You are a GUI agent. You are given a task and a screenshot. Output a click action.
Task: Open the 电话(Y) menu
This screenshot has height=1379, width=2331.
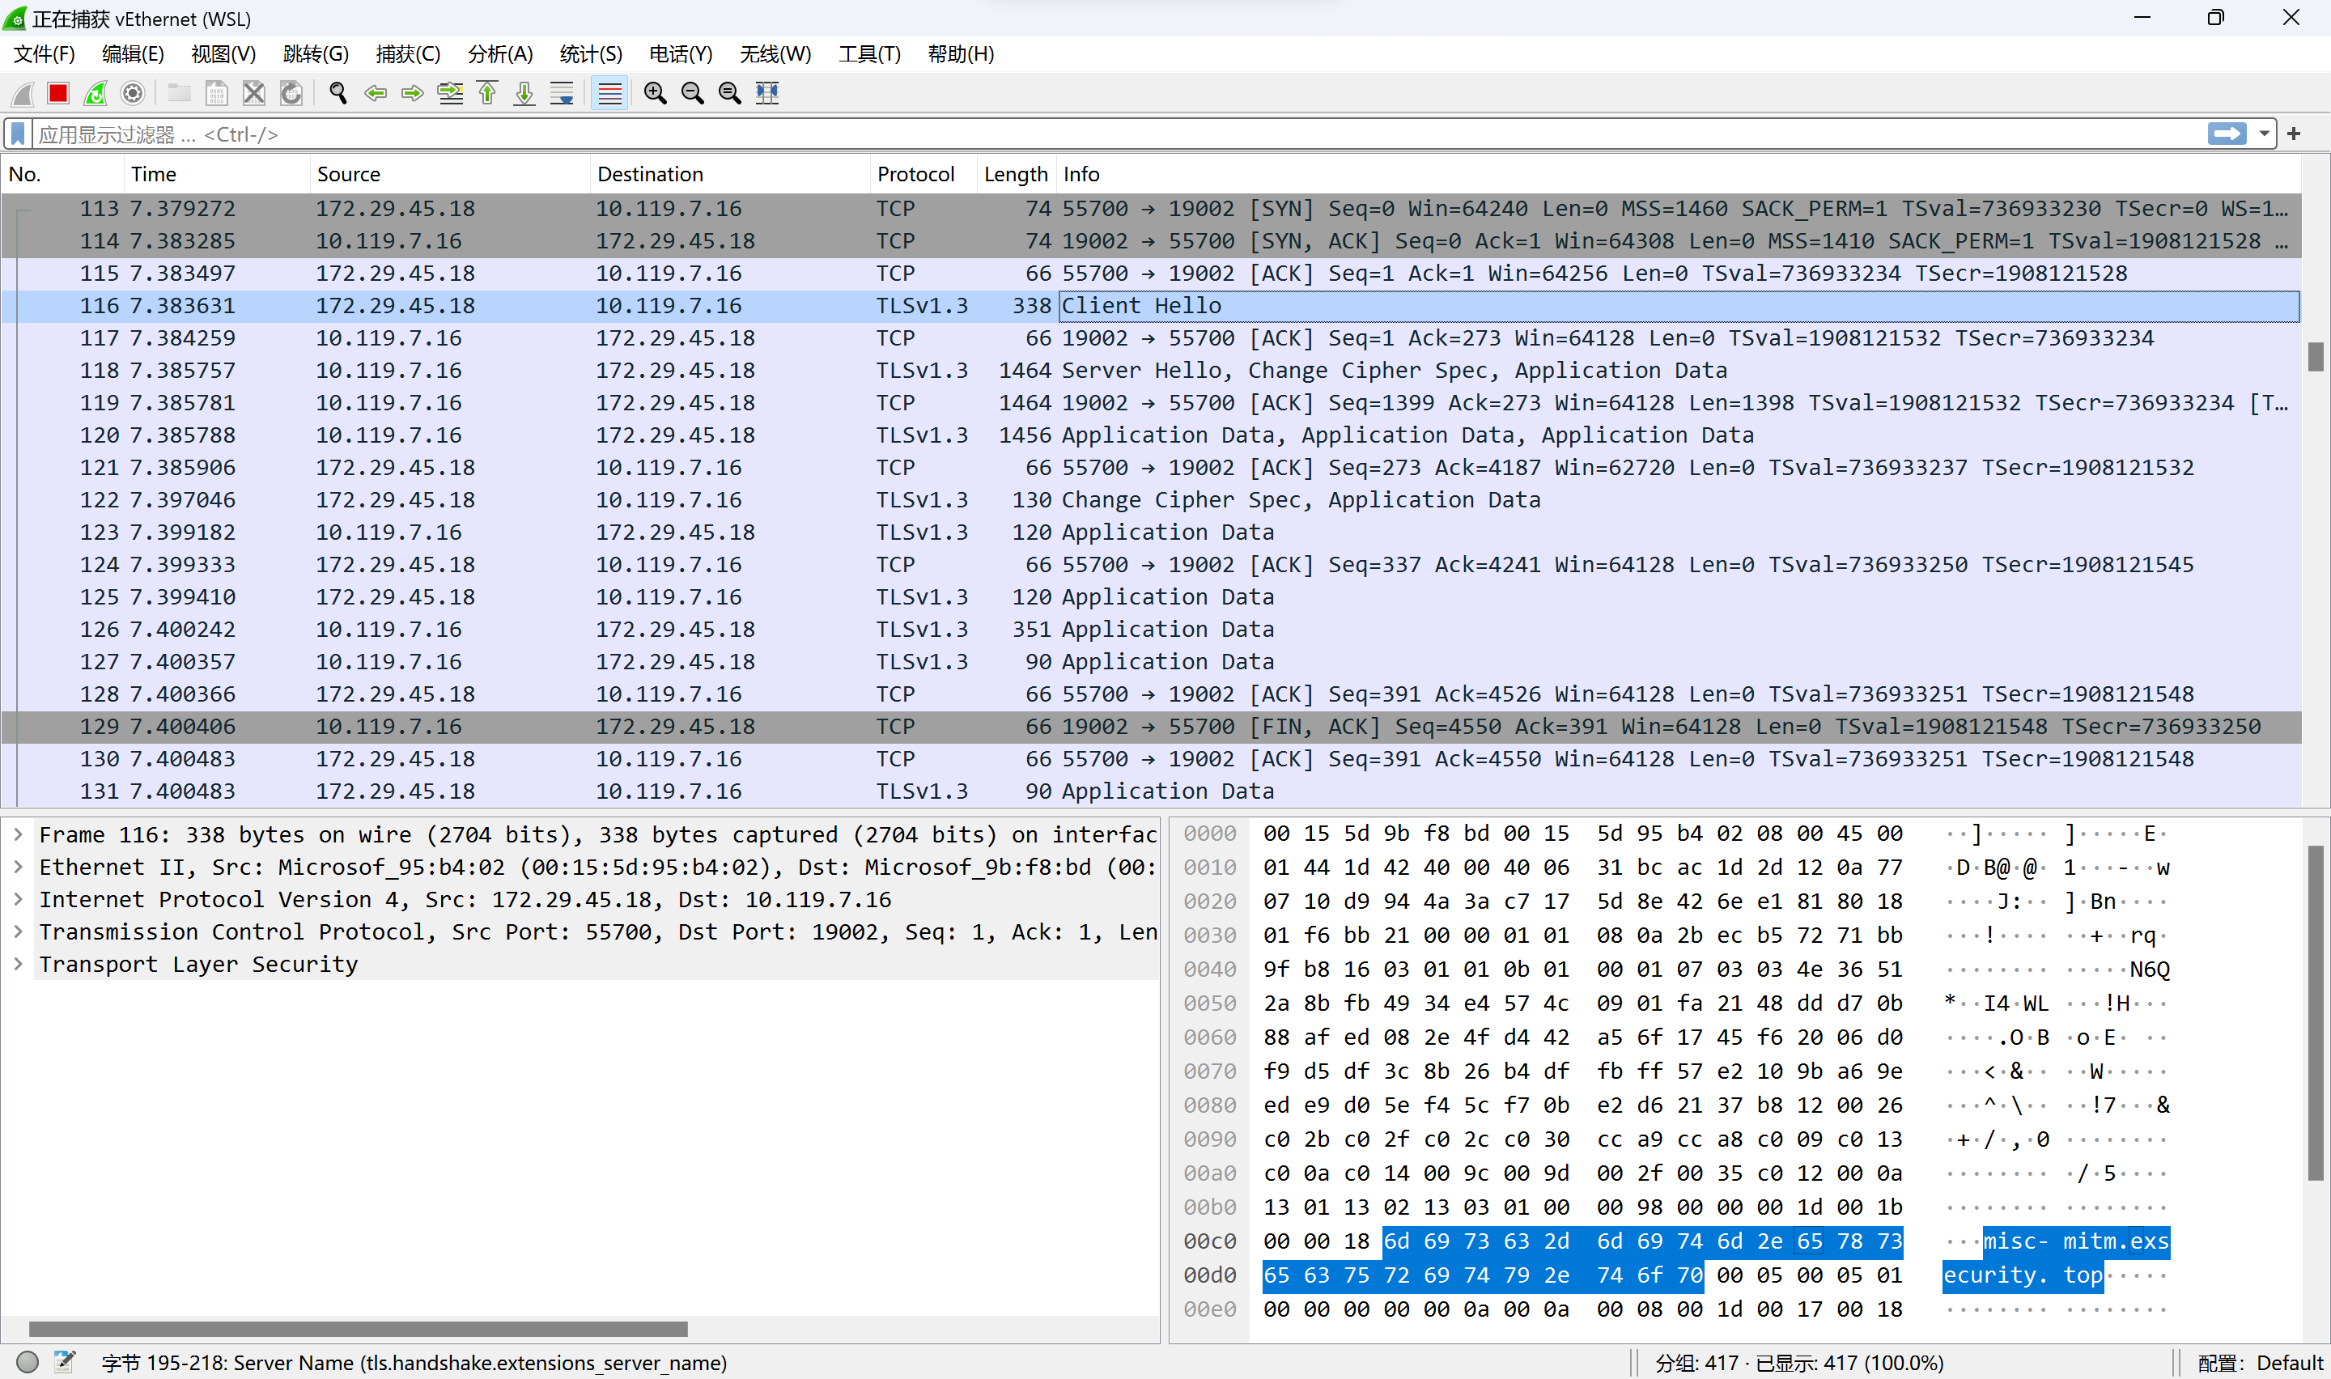(681, 54)
